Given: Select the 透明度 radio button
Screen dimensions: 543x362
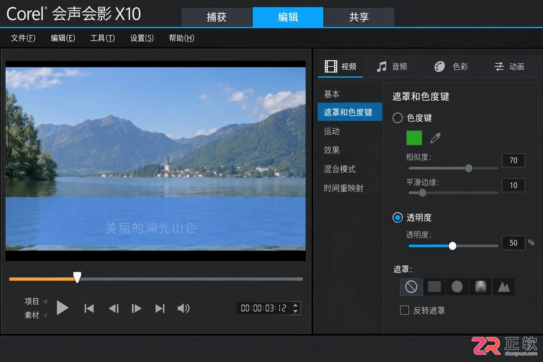Looking at the screenshot, I should point(397,218).
